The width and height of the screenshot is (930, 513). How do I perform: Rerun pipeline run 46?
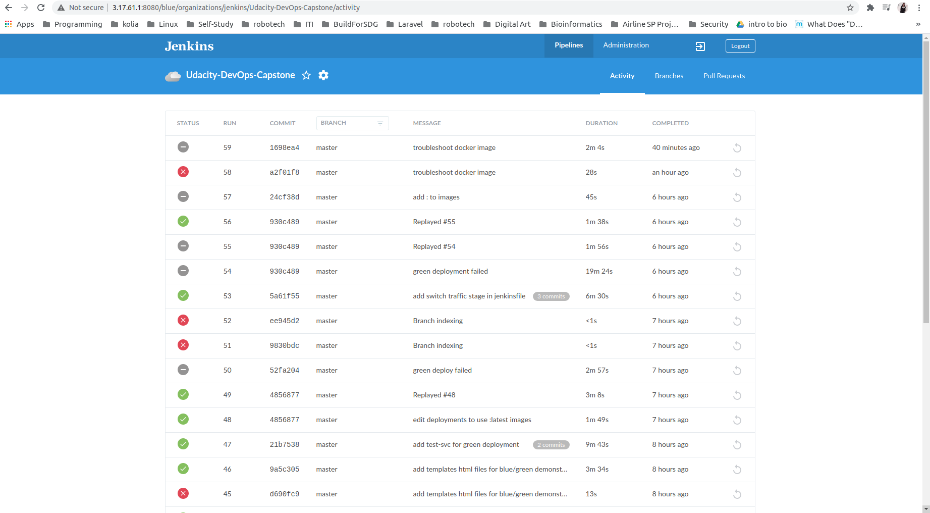point(737,470)
